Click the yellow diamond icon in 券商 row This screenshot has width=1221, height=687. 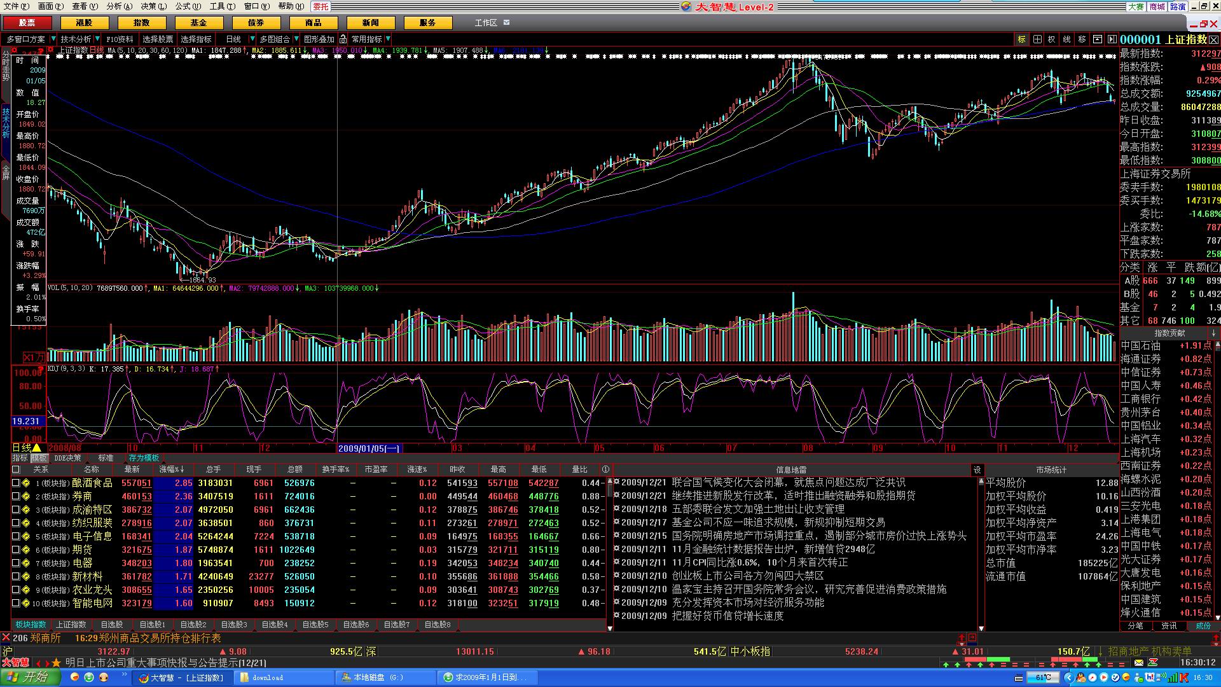click(26, 497)
